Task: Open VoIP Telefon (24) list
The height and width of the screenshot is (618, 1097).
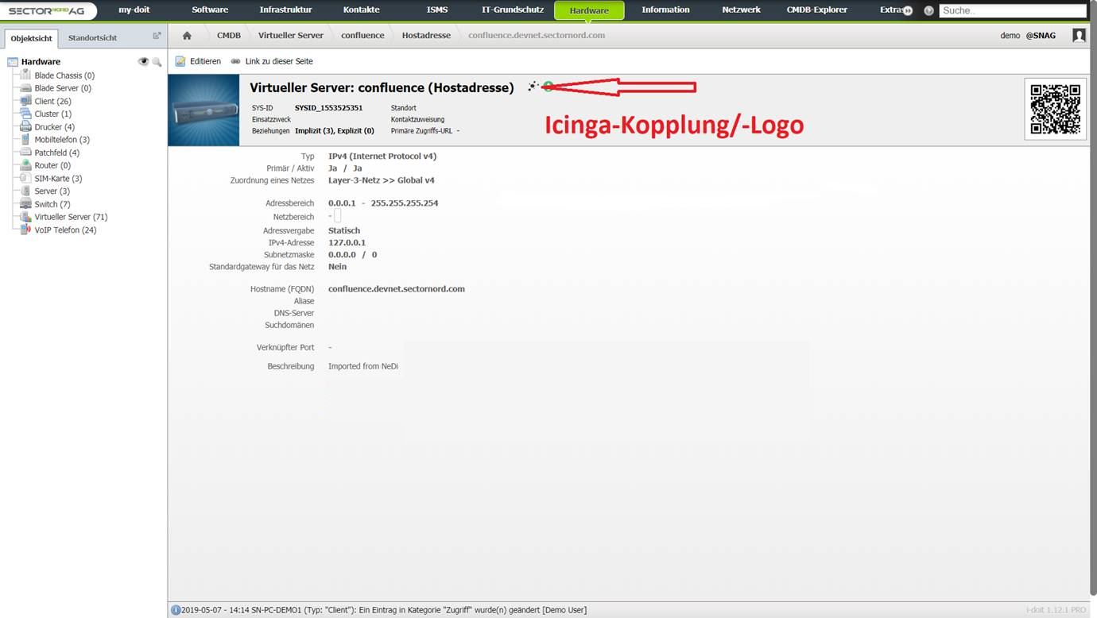Action: [65, 230]
